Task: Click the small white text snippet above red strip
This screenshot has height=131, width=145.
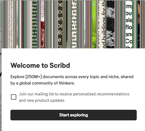Action: pyautogui.click(x=42, y=11)
